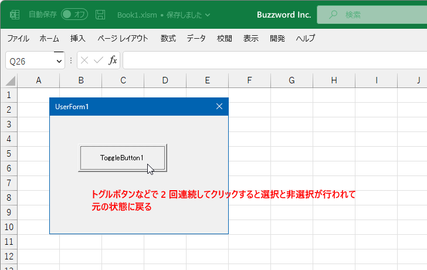This screenshot has height=270, width=427.
Task: Open the 開発 ribbon tab
Action: (277, 38)
